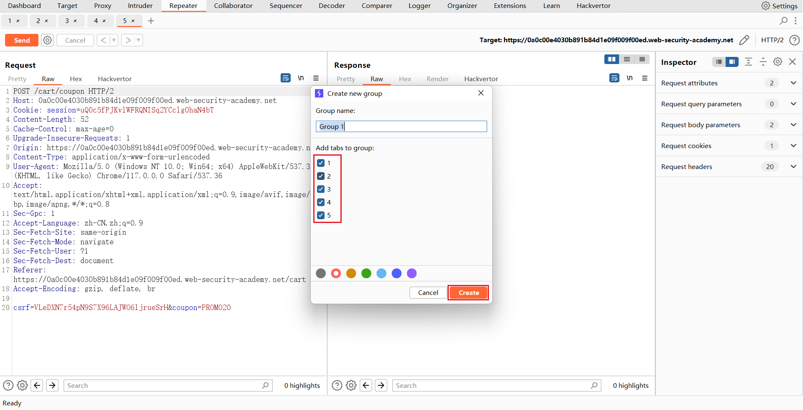
Task: Close the Inspector panel
Action: pyautogui.click(x=793, y=62)
